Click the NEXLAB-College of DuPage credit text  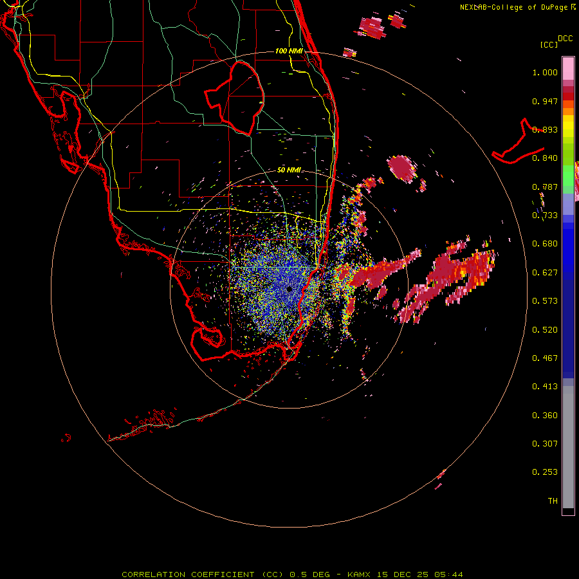[x=513, y=7]
